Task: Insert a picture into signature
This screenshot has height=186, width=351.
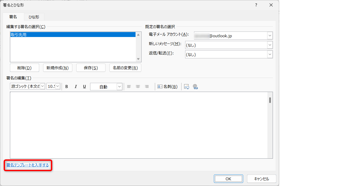Action: click(x=186, y=87)
